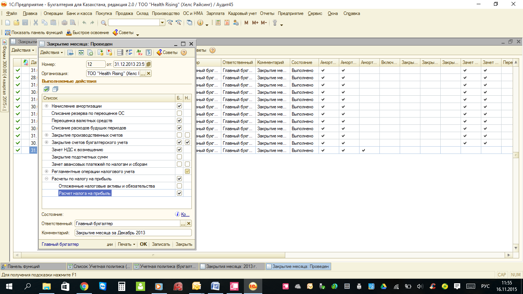Open the Отчеты menu
The width and height of the screenshot is (523, 294).
[x=267, y=13]
